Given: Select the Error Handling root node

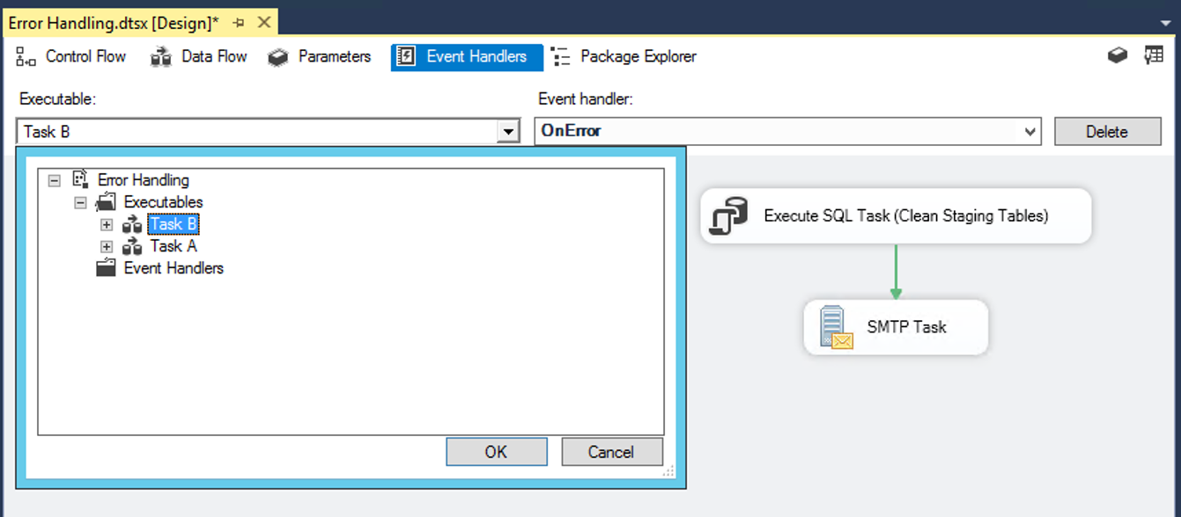Looking at the screenshot, I should (x=144, y=179).
